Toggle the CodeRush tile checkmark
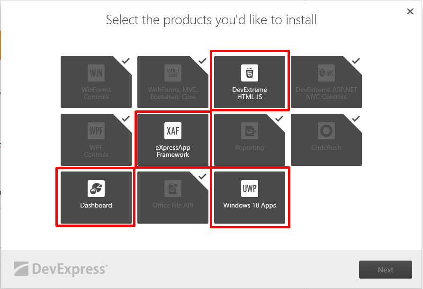 [x=356, y=118]
